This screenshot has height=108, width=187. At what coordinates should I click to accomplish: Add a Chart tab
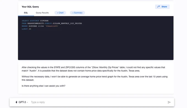(x=60, y=13)
